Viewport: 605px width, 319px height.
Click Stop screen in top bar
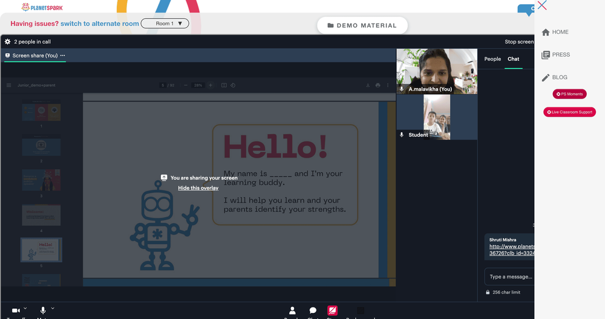519,42
